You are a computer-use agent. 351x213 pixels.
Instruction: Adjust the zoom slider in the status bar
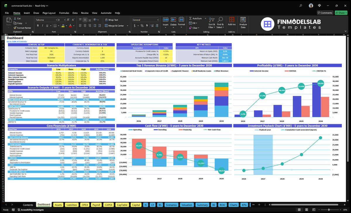click(x=328, y=210)
